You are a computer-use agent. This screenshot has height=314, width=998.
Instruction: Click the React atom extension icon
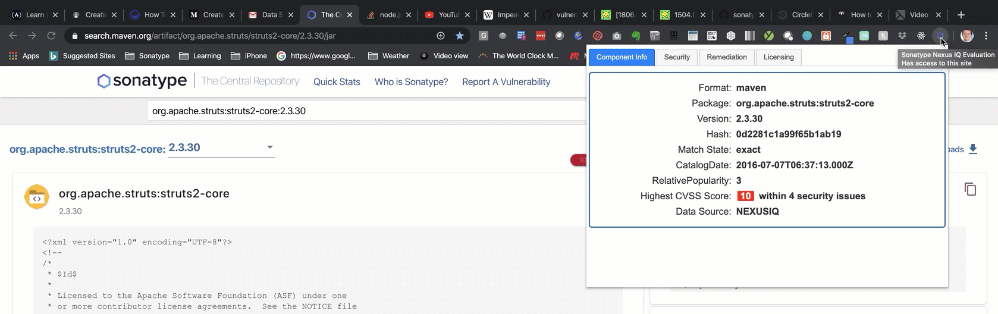click(x=921, y=36)
